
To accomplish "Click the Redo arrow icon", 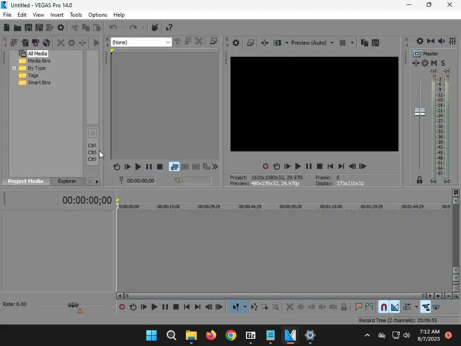I will click(133, 27).
